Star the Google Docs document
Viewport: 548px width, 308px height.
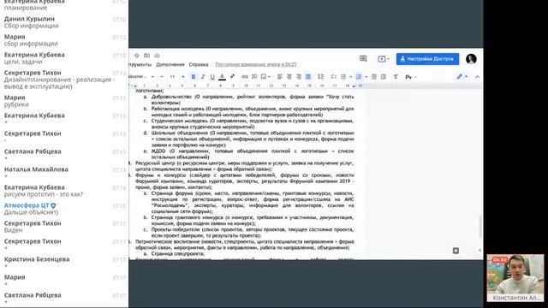tap(137, 56)
